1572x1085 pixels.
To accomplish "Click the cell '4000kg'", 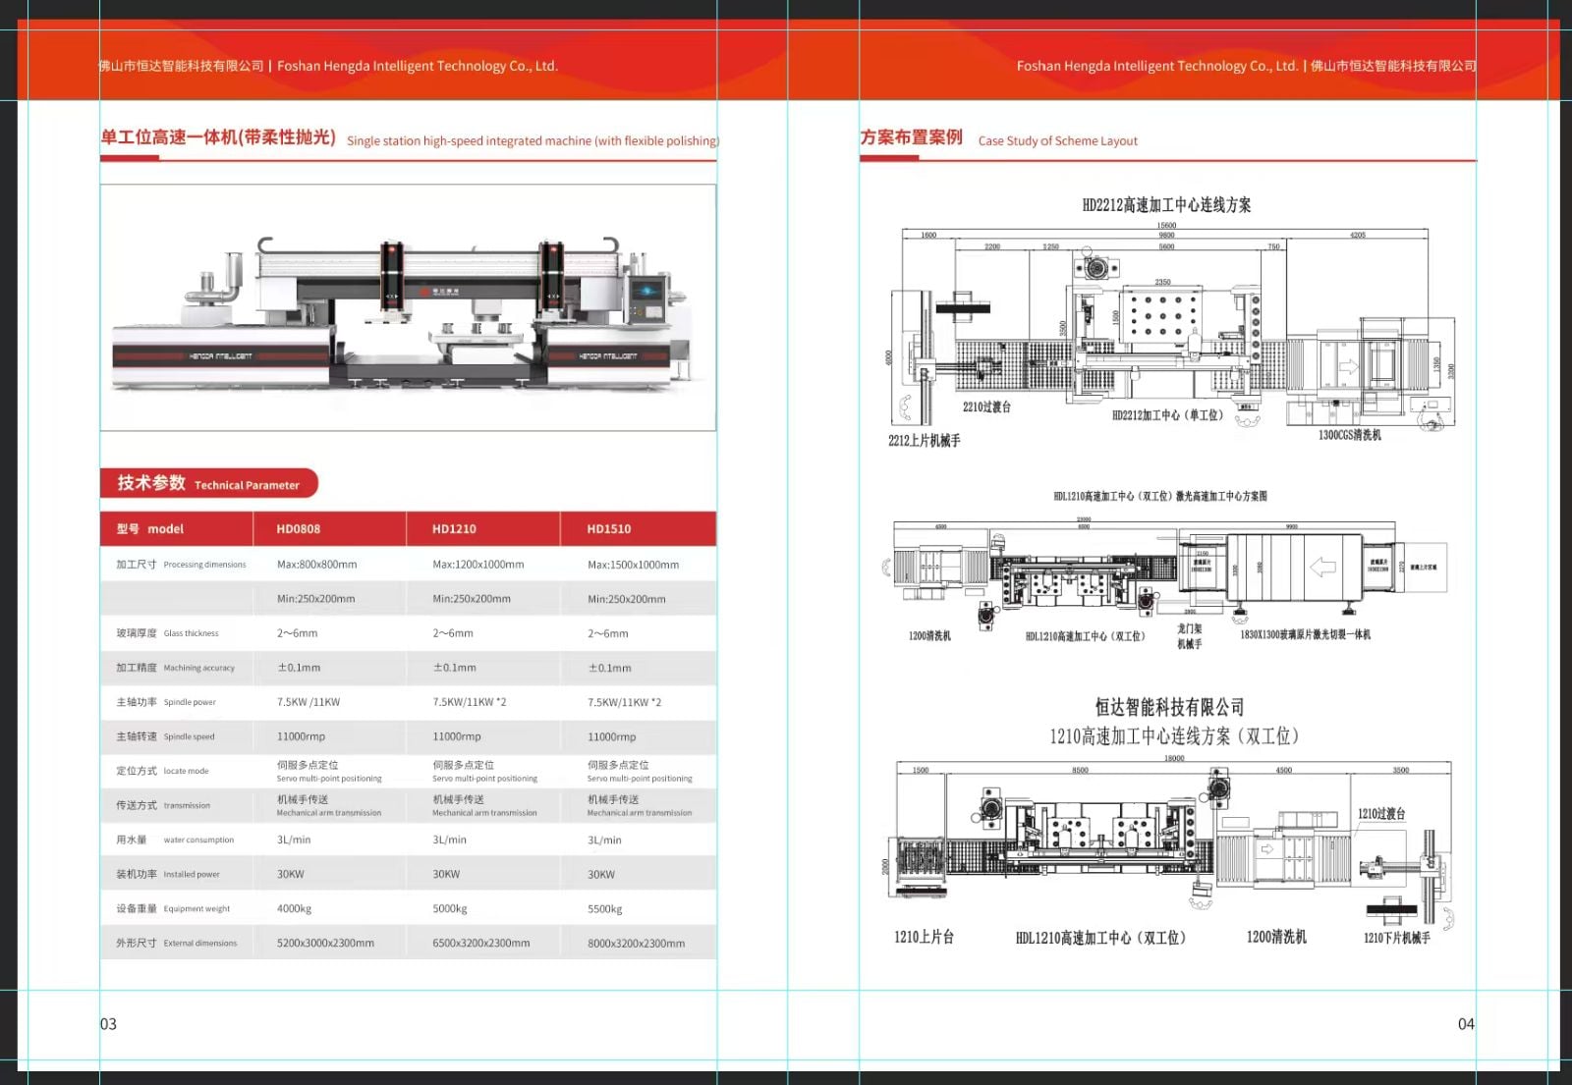I will (x=294, y=908).
